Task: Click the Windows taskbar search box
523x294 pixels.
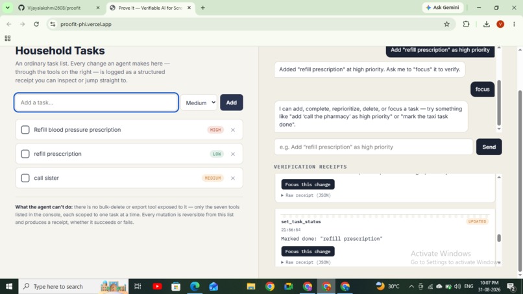Action: (73, 286)
